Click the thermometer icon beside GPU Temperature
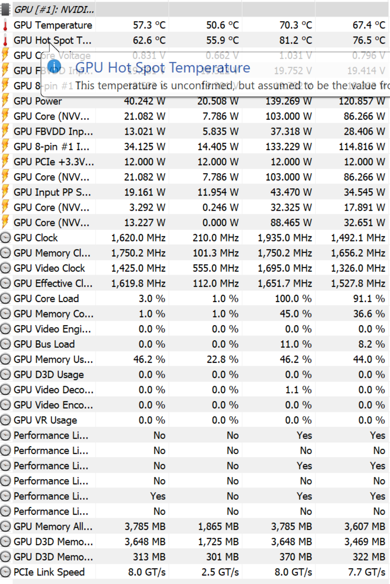The height and width of the screenshot is (584, 390). 5,25
